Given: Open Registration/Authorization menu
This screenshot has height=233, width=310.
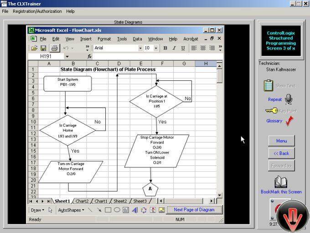Looking at the screenshot, I should click(x=37, y=11).
